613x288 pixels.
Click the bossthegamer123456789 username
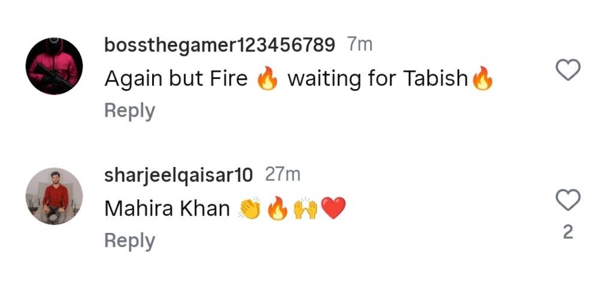pos(220,45)
